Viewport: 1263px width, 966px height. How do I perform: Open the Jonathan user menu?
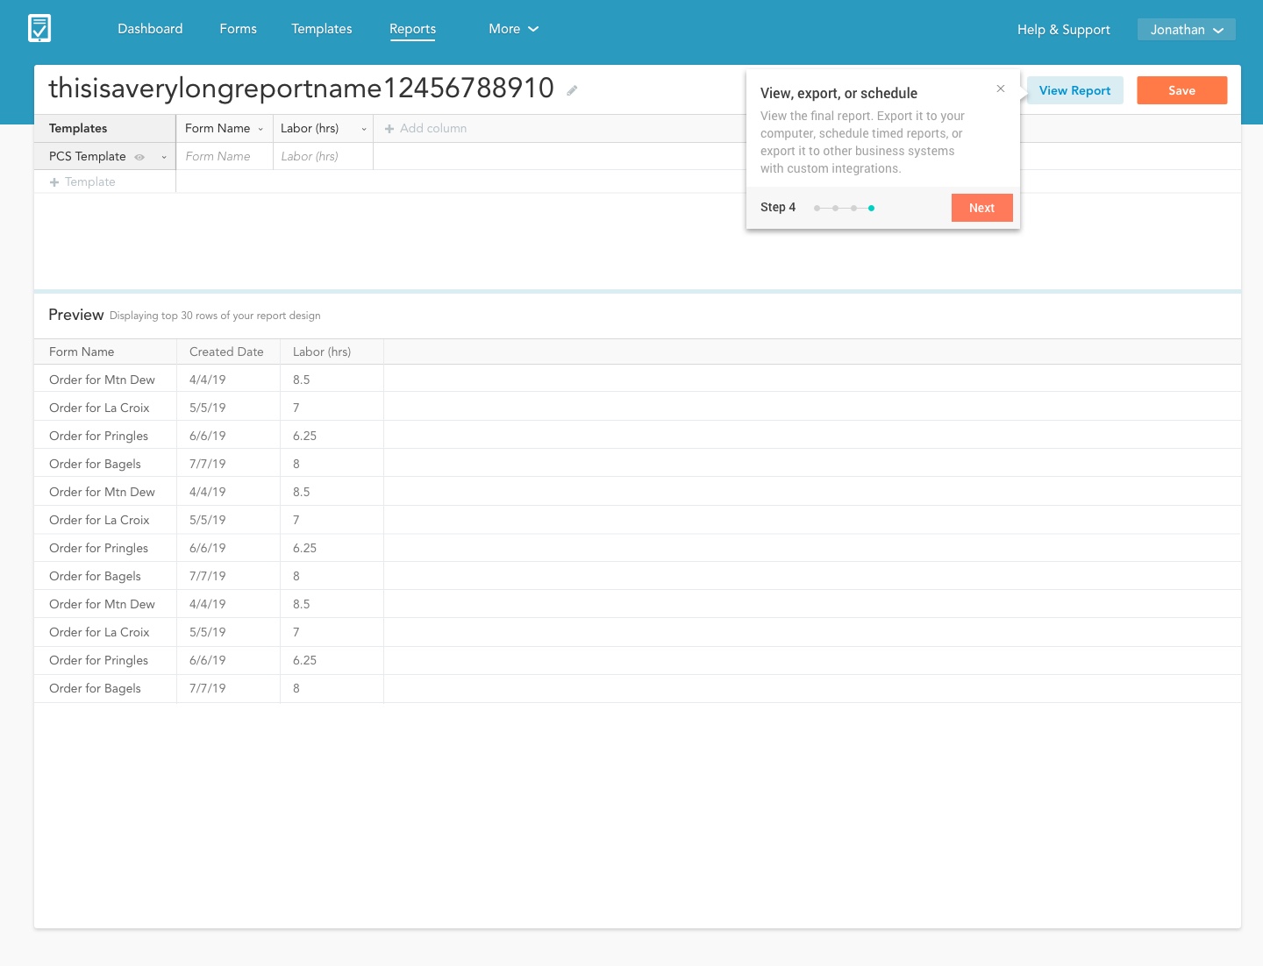tap(1186, 30)
